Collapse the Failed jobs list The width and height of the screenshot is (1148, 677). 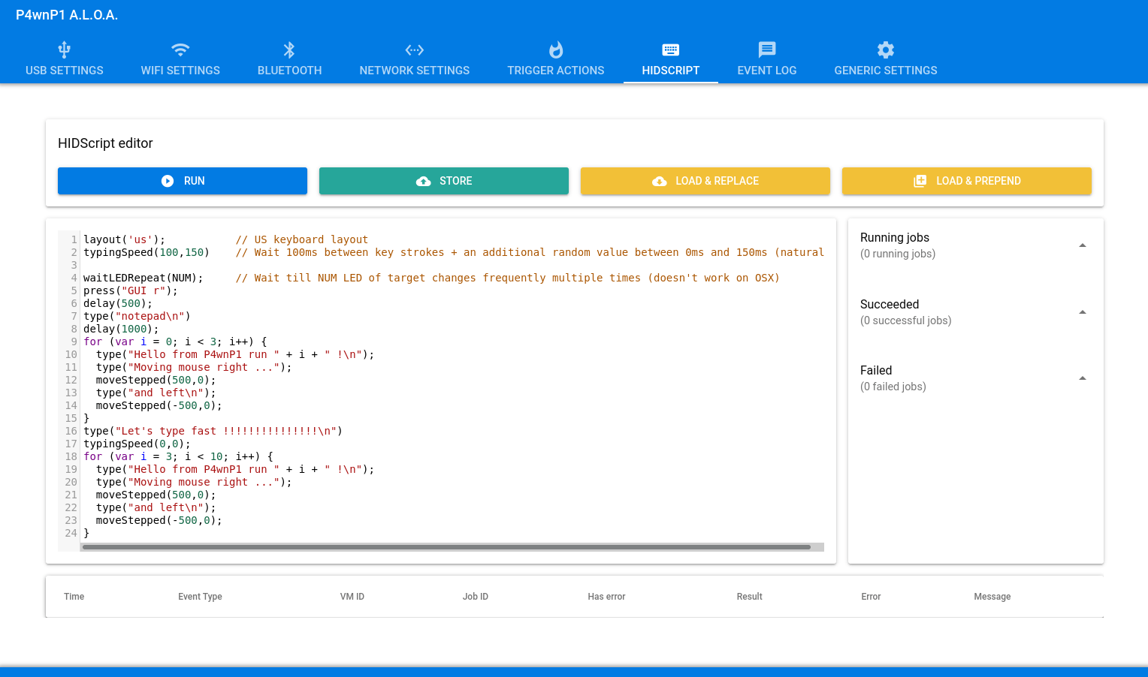tap(1082, 378)
